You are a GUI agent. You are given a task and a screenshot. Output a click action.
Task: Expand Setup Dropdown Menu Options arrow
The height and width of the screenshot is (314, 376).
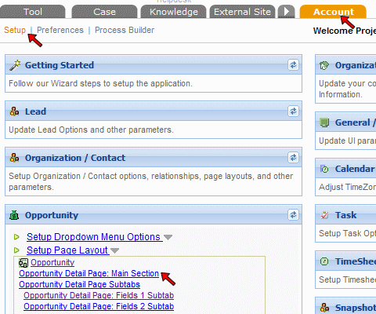tap(168, 237)
